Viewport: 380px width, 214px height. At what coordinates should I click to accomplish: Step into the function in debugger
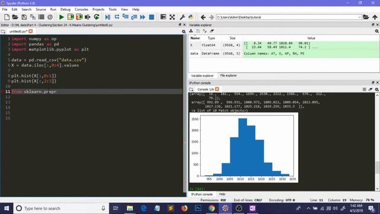point(125,17)
